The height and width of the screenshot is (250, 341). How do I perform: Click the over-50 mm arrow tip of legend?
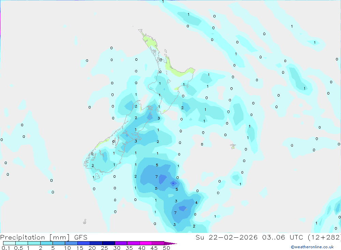(170, 244)
